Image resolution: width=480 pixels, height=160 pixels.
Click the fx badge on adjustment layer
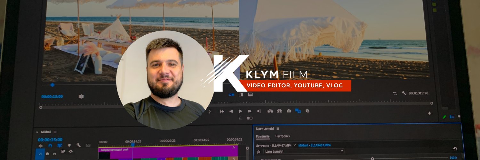click(x=234, y=148)
